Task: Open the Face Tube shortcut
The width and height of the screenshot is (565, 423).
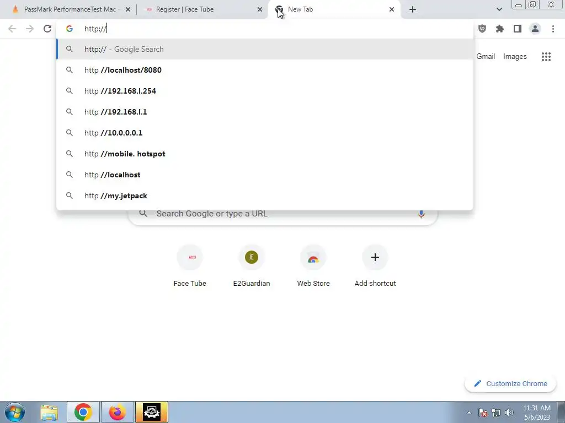Action: coord(190,266)
